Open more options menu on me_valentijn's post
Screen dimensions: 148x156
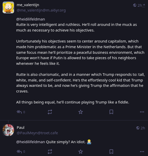click(142, 112)
